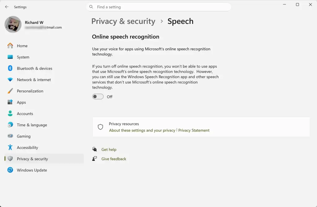Image resolution: width=317 pixels, height=207 pixels.
Task: Click the Off label beside the toggle
Action: (110, 97)
